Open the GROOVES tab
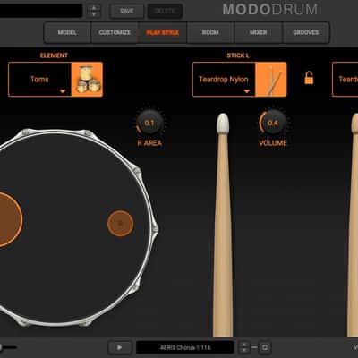This screenshot has width=358, height=358. [x=306, y=32]
